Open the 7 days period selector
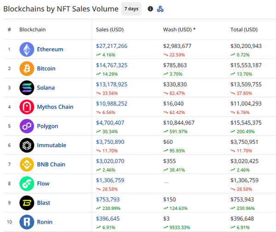The height and width of the screenshot is (232, 276). 131,9
